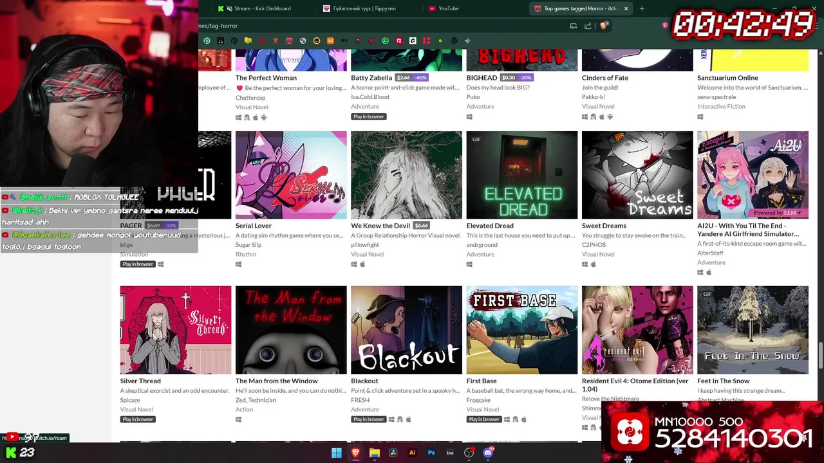
Task: Visit author pillowfight page
Action: click(365, 245)
